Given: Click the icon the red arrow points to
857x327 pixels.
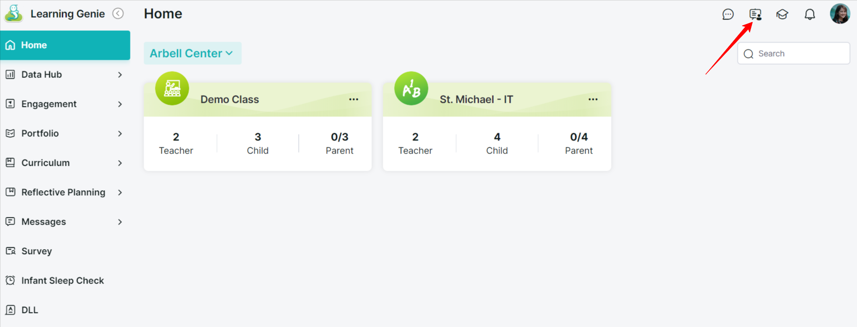Looking at the screenshot, I should coord(755,14).
